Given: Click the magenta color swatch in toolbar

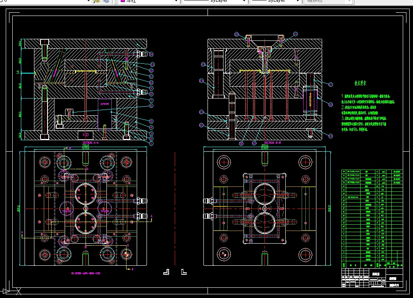Looking at the screenshot, I should 122,1.
